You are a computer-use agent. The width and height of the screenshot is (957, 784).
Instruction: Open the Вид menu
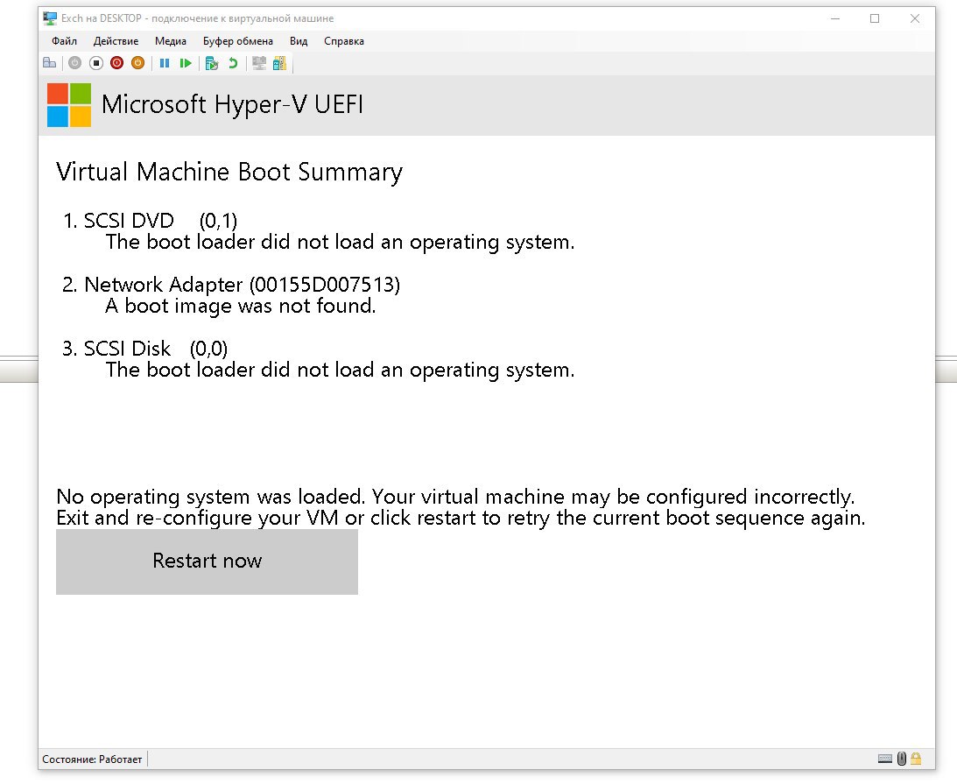299,41
